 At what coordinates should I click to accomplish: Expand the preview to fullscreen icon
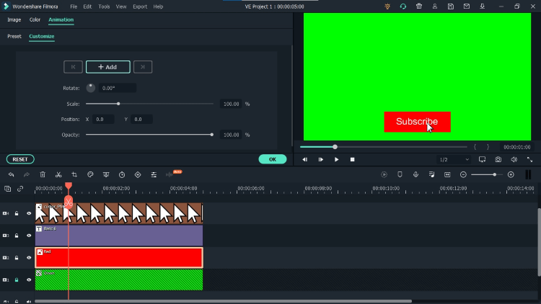point(529,159)
